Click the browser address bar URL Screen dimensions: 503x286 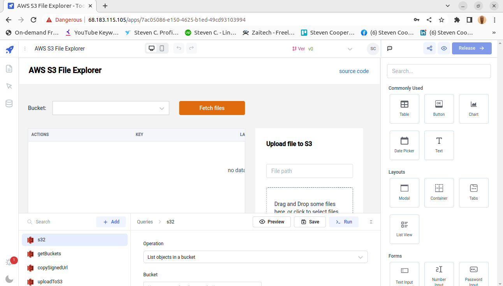tap(167, 20)
